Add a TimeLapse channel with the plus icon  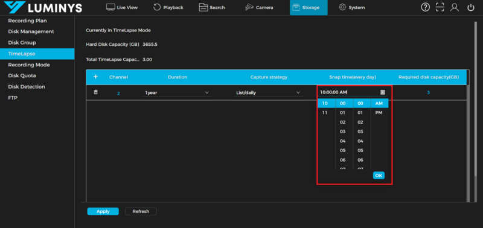[x=95, y=77]
